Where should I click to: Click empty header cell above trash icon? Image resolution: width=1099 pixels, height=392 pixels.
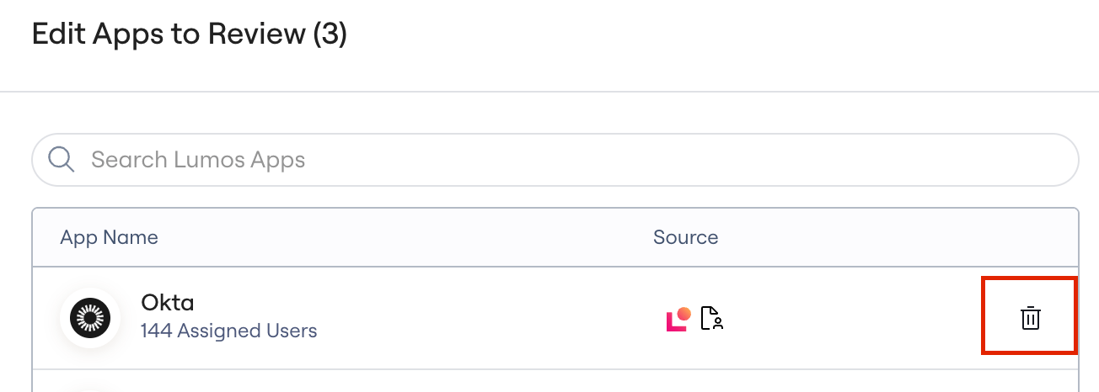tap(1030, 237)
